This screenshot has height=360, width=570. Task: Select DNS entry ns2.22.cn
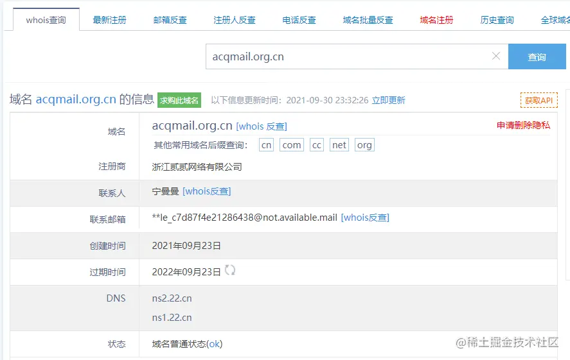click(x=172, y=298)
